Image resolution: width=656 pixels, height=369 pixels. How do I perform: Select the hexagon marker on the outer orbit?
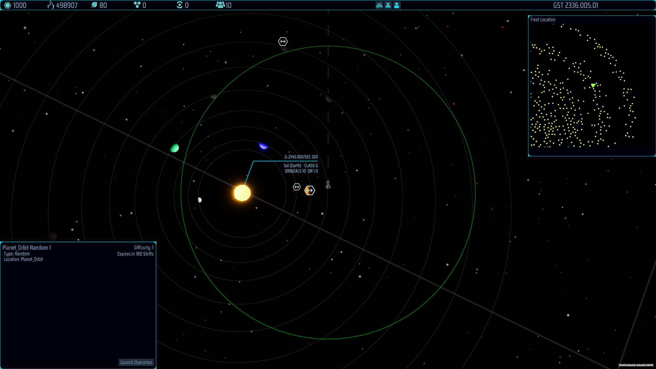pyautogui.click(x=283, y=41)
